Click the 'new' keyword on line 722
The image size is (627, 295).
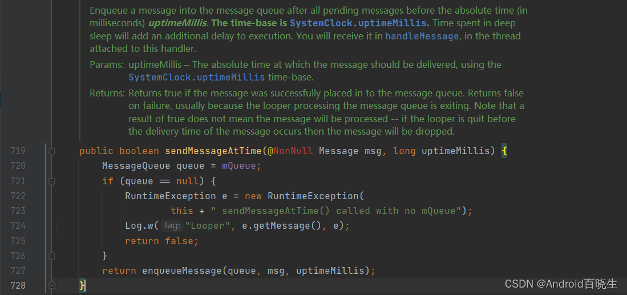(x=253, y=196)
